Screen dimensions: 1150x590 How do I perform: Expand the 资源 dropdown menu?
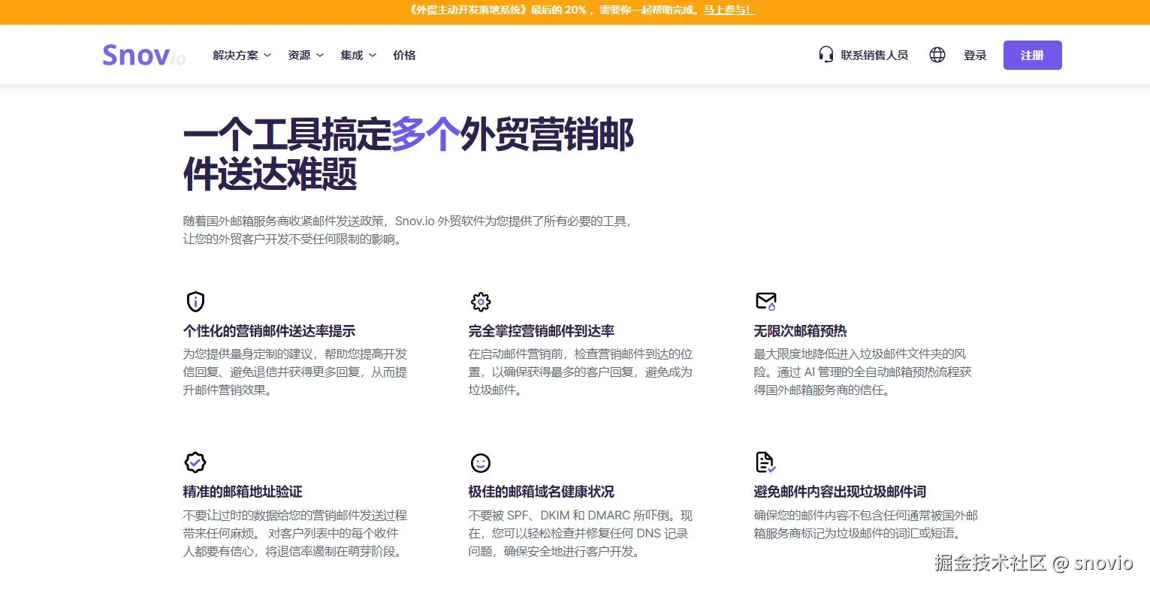[x=306, y=55]
